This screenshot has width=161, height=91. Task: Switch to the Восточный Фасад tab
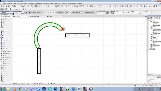[x=35, y=16]
